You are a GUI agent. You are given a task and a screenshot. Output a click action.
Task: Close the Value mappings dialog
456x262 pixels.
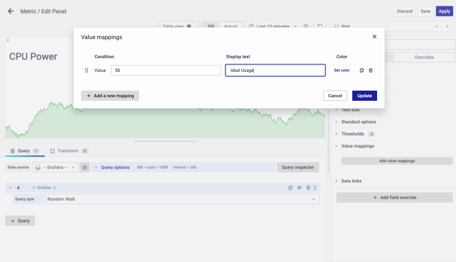(374, 37)
